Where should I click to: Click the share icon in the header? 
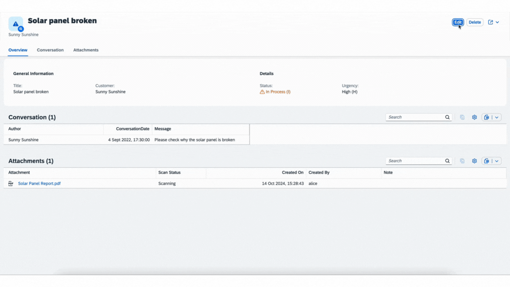click(x=491, y=22)
